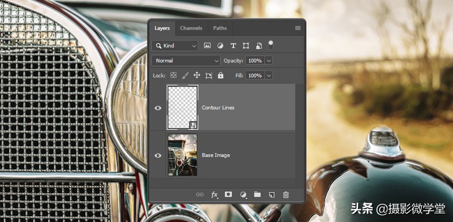Lock transparent pixels
Screen dimensions: 453x222
pyautogui.click(x=173, y=76)
